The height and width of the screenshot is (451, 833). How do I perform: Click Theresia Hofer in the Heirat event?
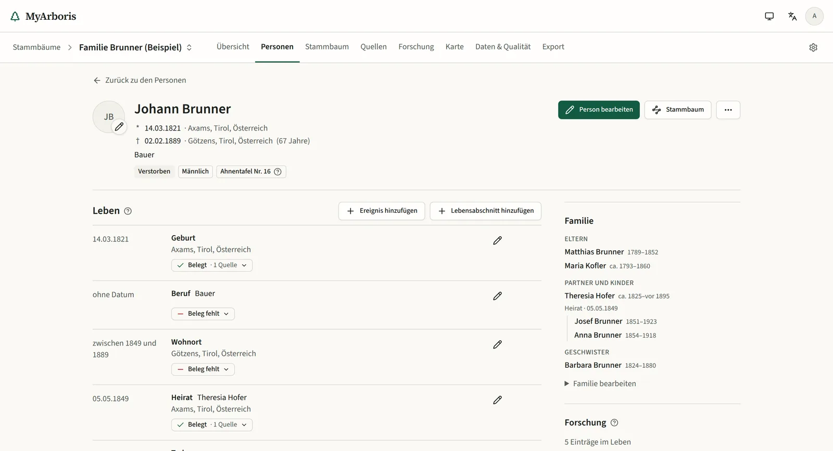[222, 397]
